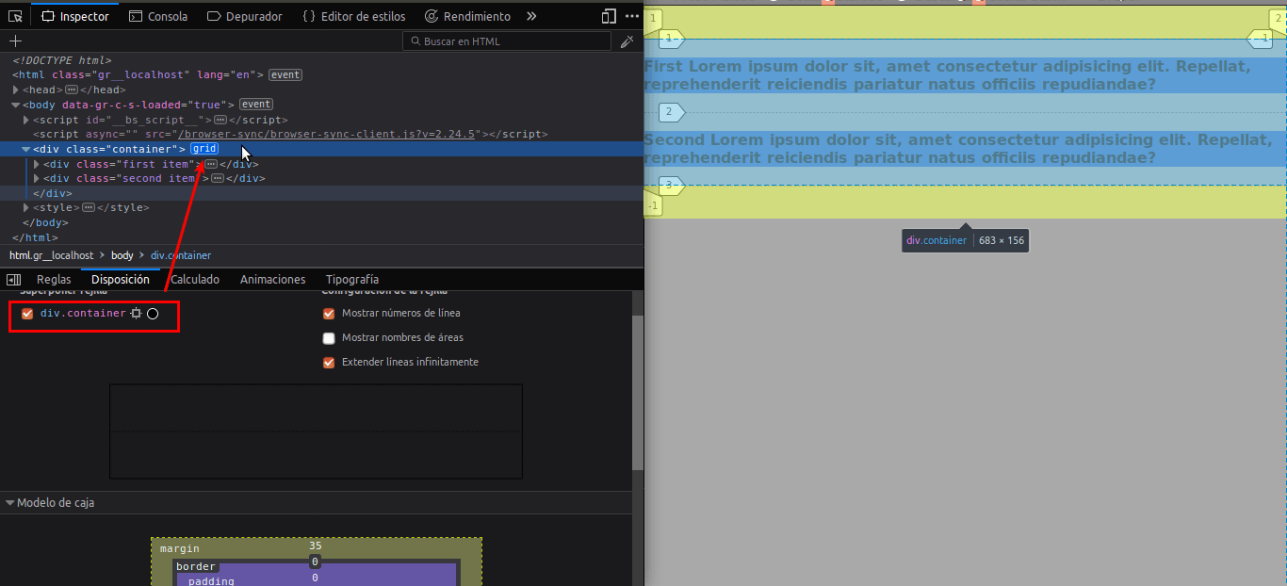Click the event badge on the html element

(x=285, y=74)
